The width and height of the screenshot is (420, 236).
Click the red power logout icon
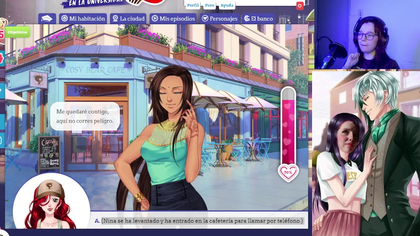(x=300, y=6)
